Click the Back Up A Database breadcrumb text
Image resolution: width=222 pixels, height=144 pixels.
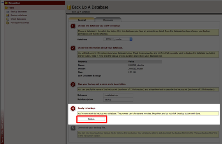click(81, 12)
